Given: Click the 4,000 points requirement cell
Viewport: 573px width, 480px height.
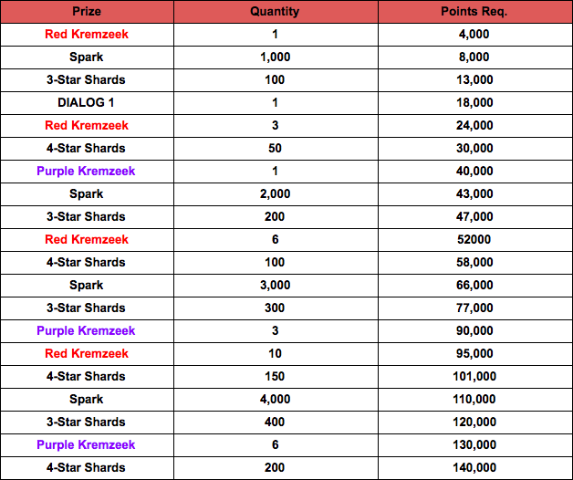Looking at the screenshot, I should (474, 35).
